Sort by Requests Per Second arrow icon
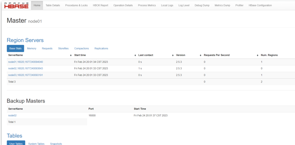Viewport: 295px width, 145px height. (x=257, y=55)
